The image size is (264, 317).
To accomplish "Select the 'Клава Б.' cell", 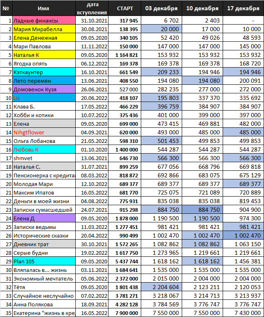I will pos(44,106).
